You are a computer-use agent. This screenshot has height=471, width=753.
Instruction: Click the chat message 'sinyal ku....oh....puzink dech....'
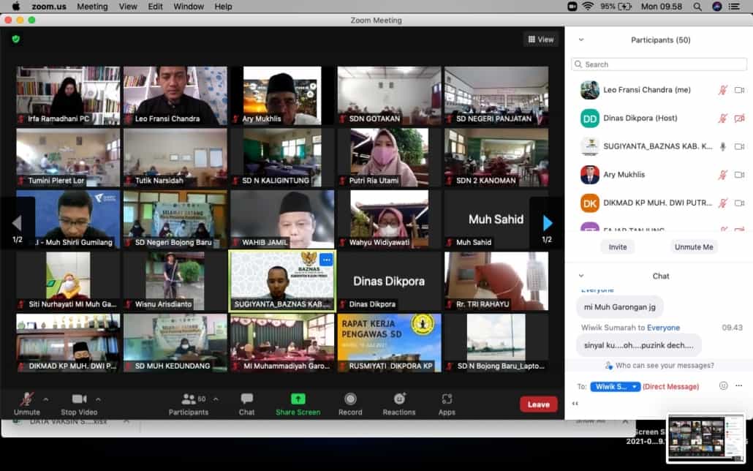coord(639,345)
